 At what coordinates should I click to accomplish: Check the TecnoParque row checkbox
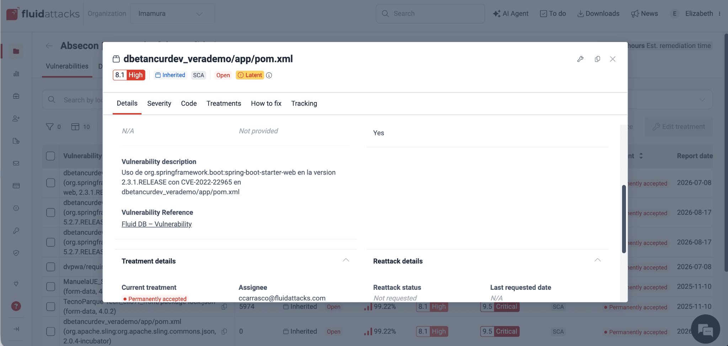point(50,307)
